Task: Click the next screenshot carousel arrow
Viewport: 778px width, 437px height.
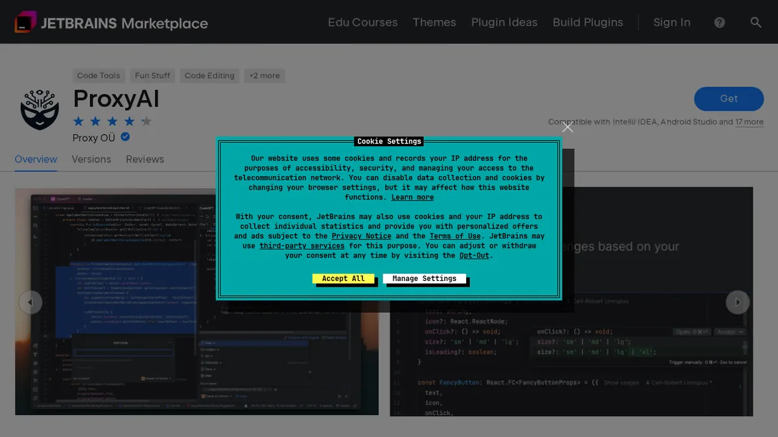Action: 738,302
